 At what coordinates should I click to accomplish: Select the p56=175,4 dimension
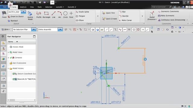coord(110,36)
